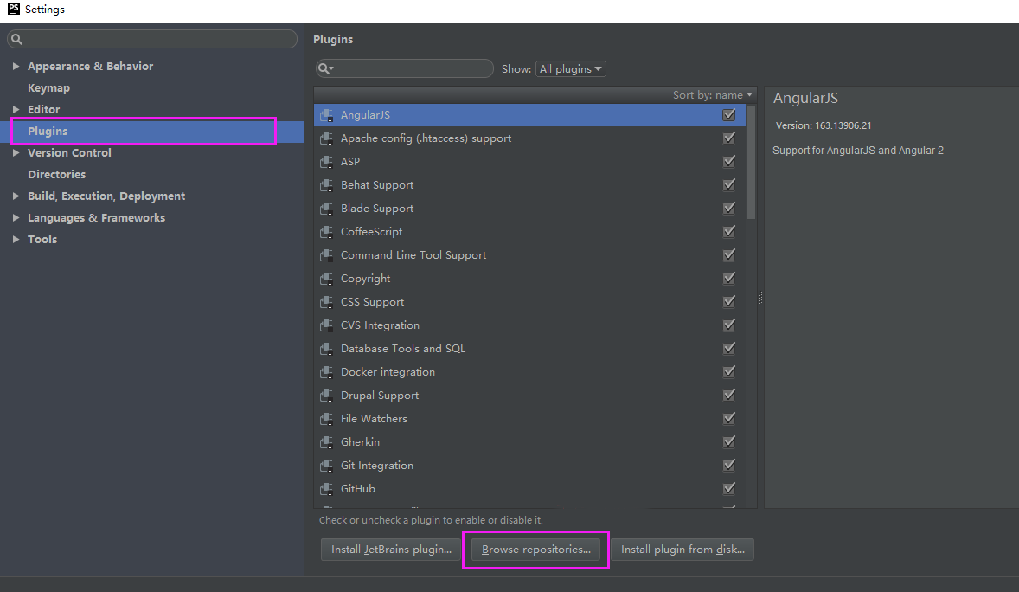Click the Blade Support plugin icon
Image resolution: width=1019 pixels, height=592 pixels.
[x=326, y=209]
